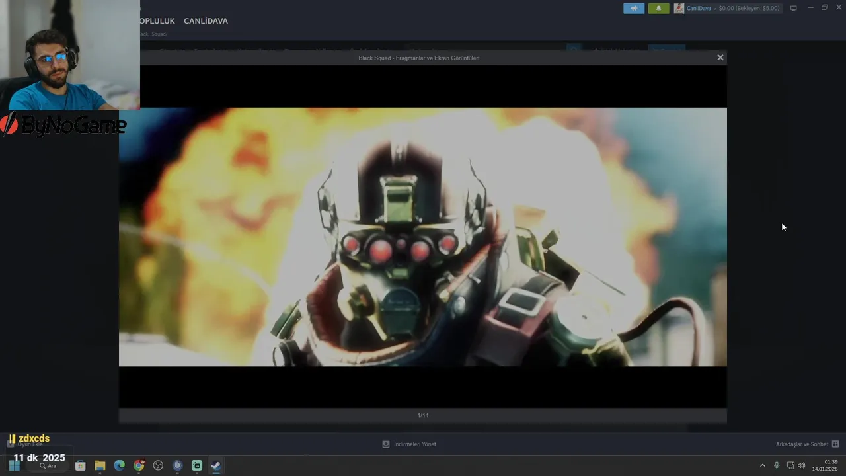Launch Microsoft Edge from the taskbar
The height and width of the screenshot is (476, 846).
[x=119, y=465]
